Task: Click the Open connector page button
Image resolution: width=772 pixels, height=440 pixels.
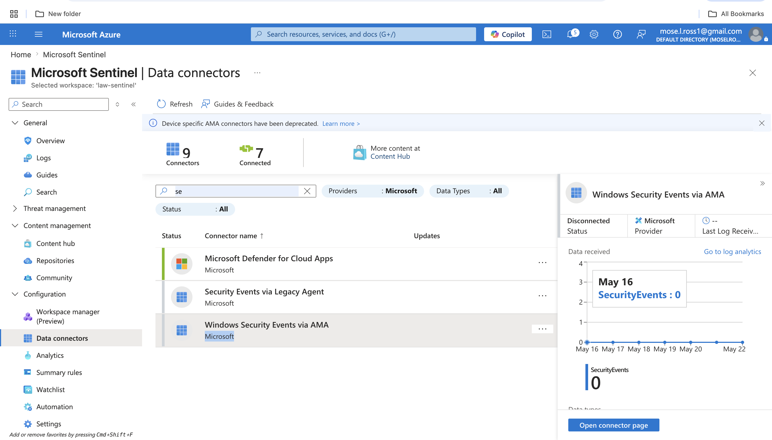Action: coord(613,425)
